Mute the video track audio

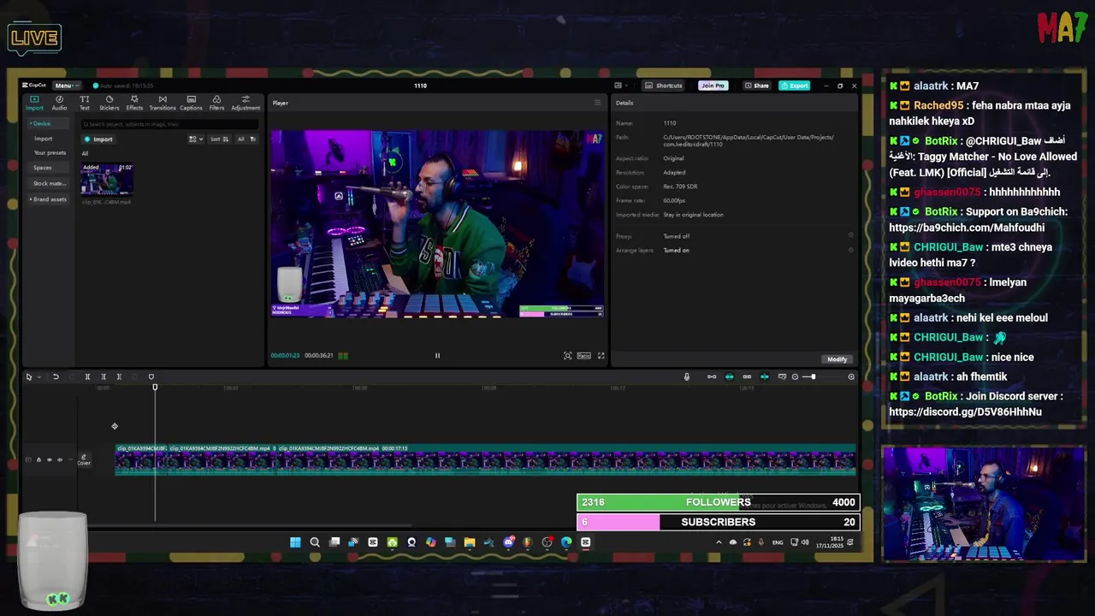coord(60,459)
